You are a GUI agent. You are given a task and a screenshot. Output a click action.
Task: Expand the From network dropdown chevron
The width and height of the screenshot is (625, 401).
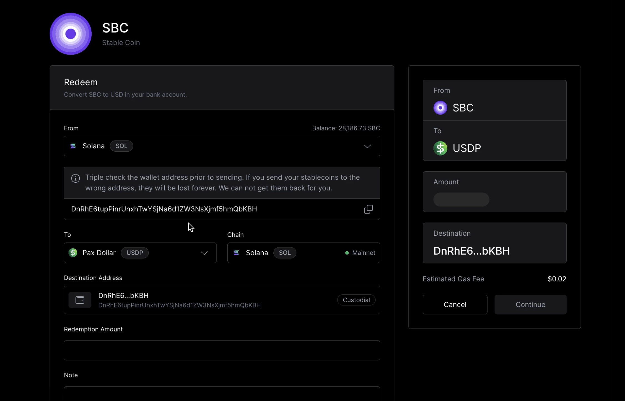click(x=367, y=146)
